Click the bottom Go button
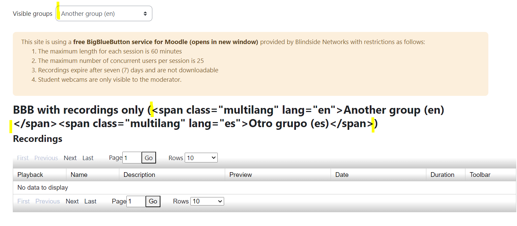This screenshot has width=517, height=226. pos(153,201)
